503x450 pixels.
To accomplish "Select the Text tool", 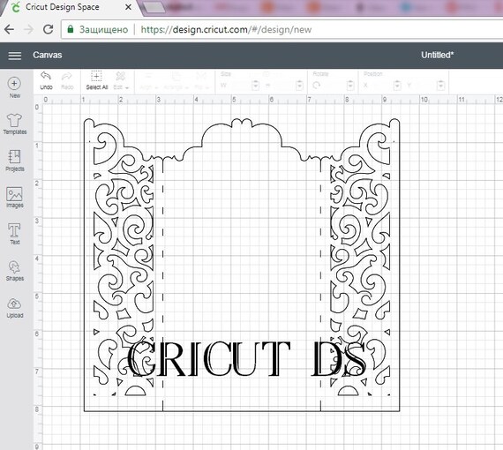I will pyautogui.click(x=14, y=234).
